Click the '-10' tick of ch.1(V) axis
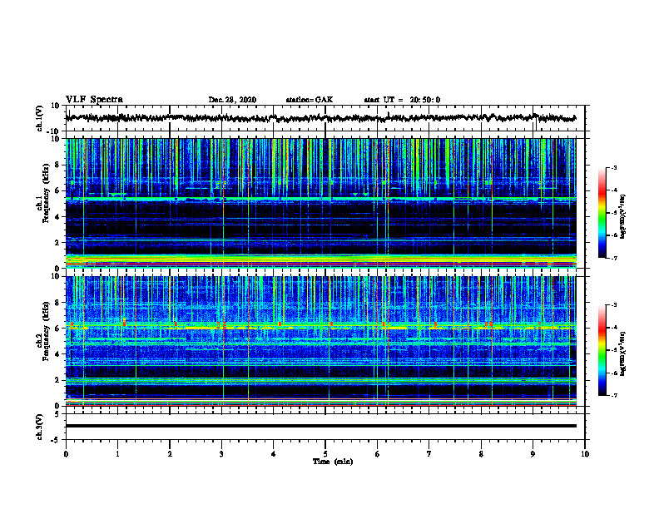Screen dimensions: 659x509 point(54,131)
